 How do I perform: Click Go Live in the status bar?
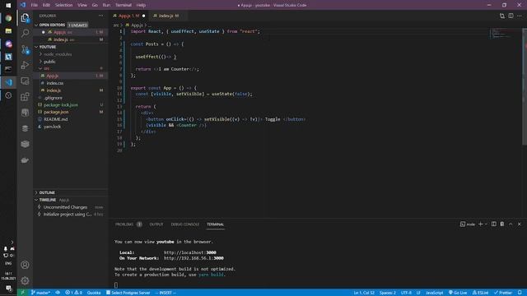click(x=458, y=293)
